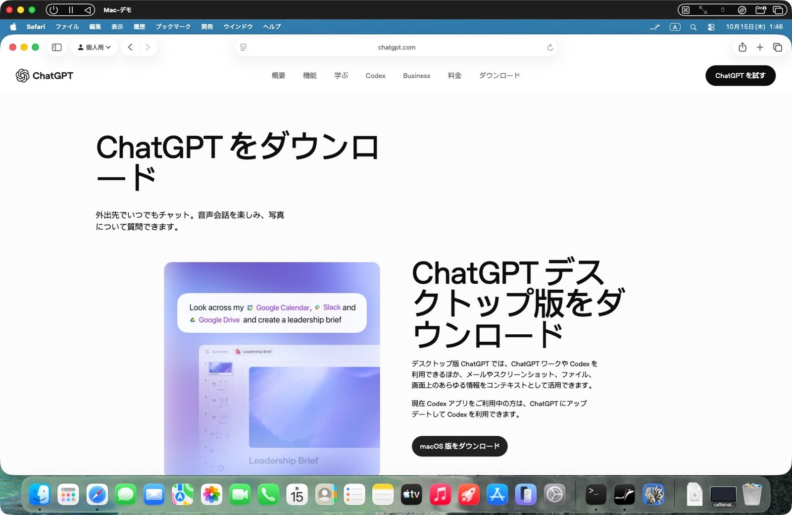Open Finder in the Dock

coord(40,494)
